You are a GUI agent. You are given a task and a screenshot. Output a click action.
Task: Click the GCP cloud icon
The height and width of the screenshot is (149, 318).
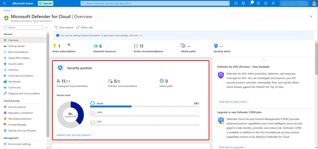coord(93,122)
